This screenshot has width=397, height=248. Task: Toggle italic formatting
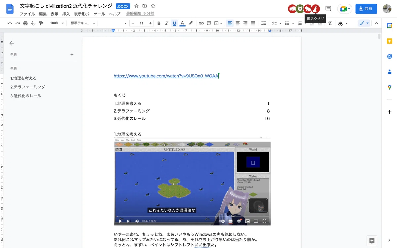[x=166, y=23]
